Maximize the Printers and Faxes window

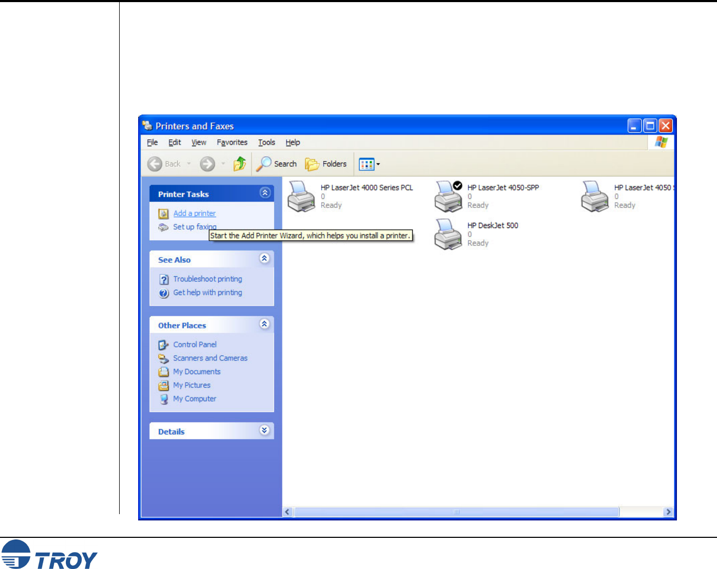click(x=651, y=126)
